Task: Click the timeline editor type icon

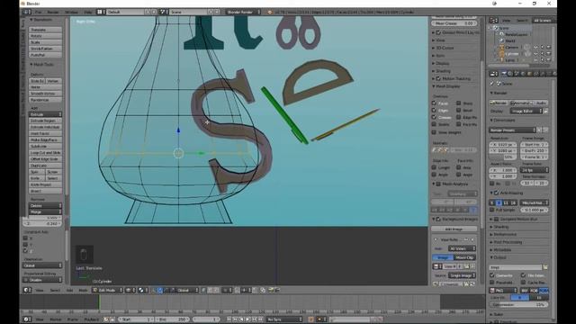Action: pyautogui.click(x=27, y=319)
